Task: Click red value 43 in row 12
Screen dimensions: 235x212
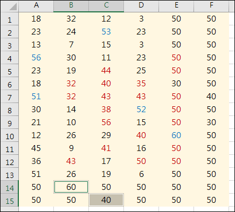Action: (71, 161)
